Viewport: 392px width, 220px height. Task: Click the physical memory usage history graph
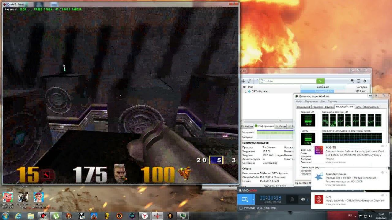(x=352, y=138)
